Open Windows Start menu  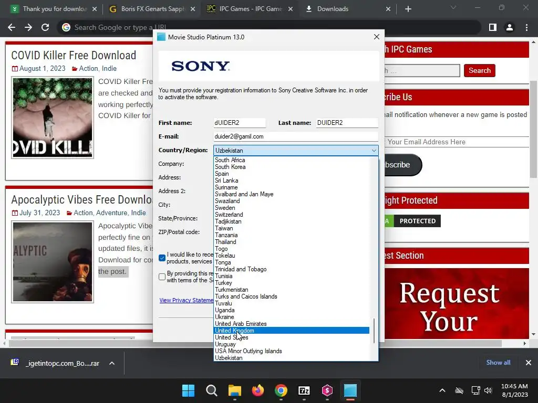pos(188,390)
